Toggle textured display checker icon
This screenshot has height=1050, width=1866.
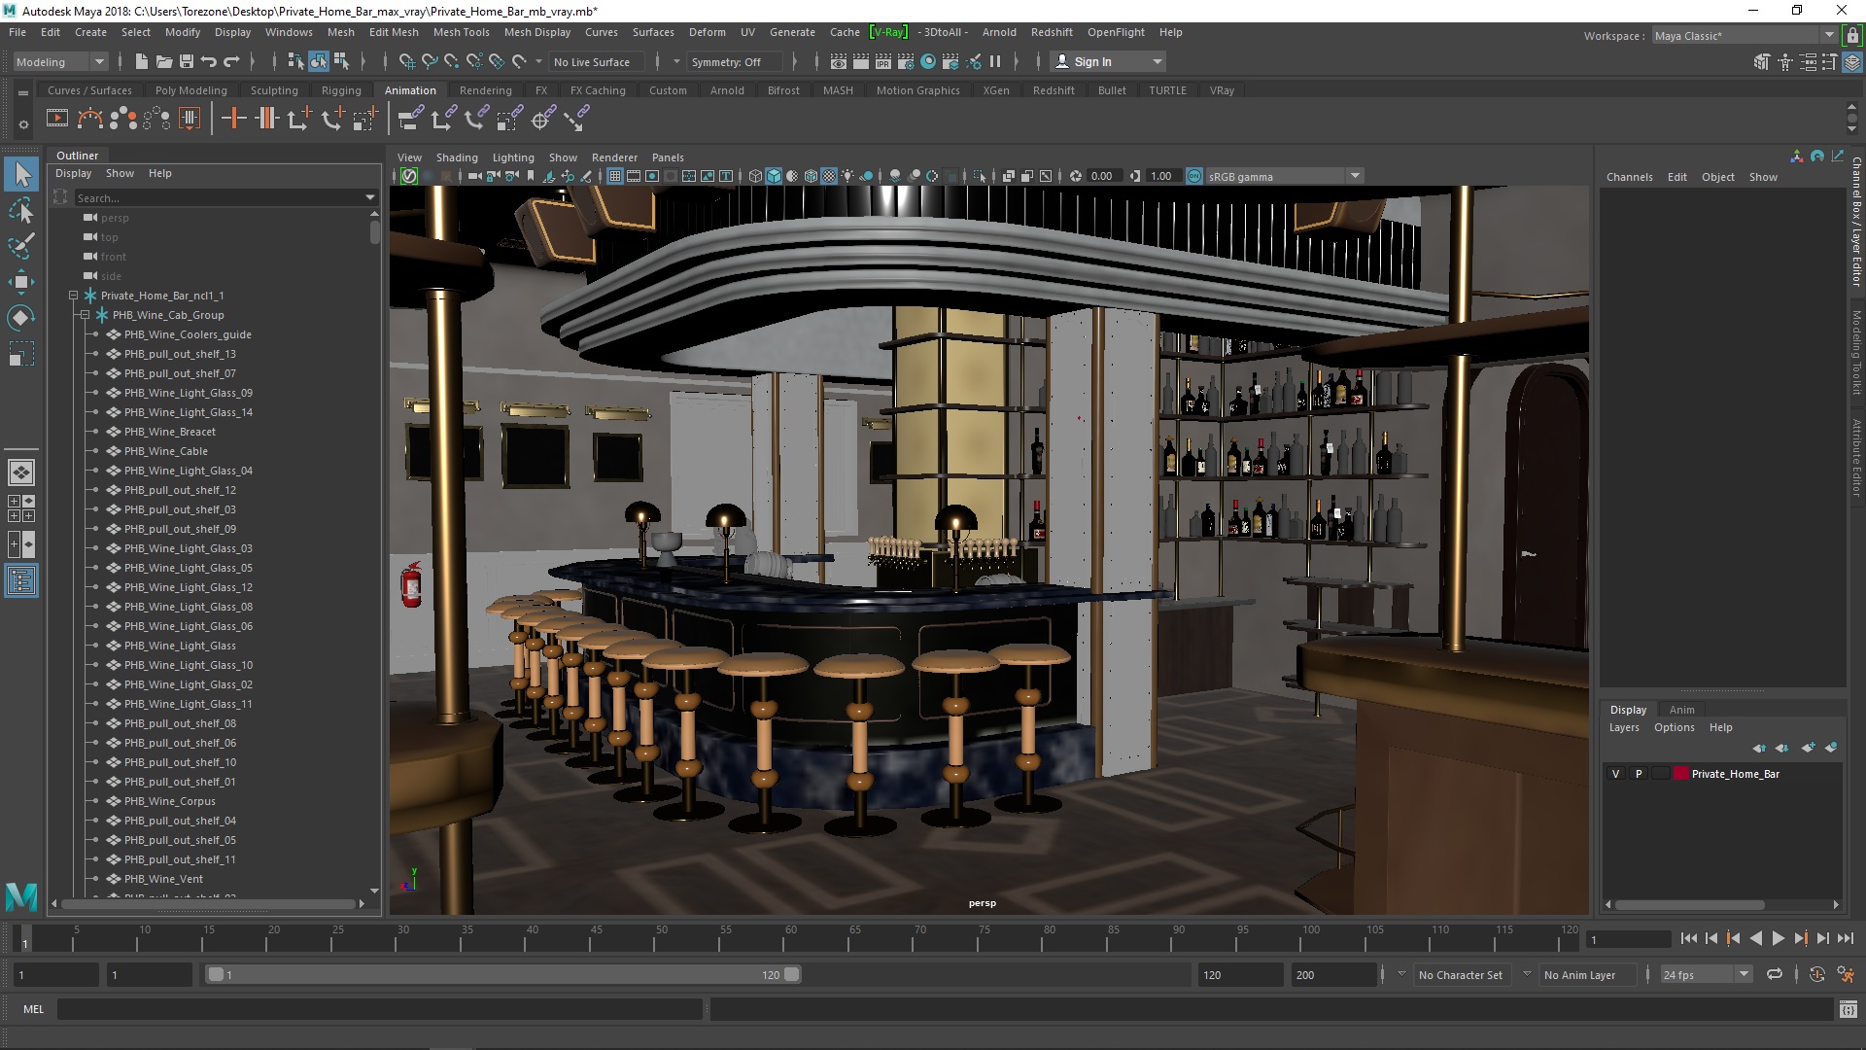pos(829,176)
